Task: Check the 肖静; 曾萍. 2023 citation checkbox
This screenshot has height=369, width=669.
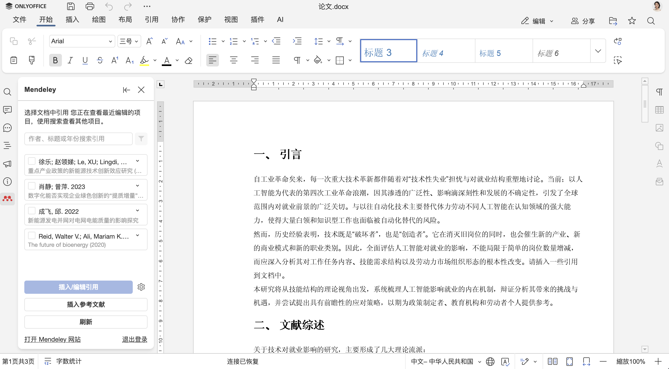Action: coord(32,186)
